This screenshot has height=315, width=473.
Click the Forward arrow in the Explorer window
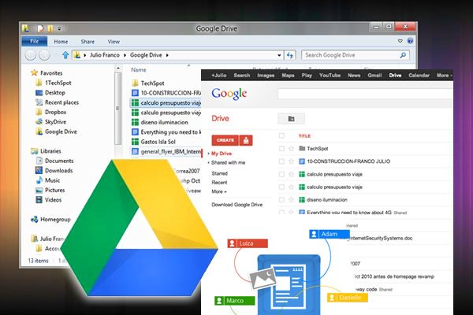pos(44,55)
